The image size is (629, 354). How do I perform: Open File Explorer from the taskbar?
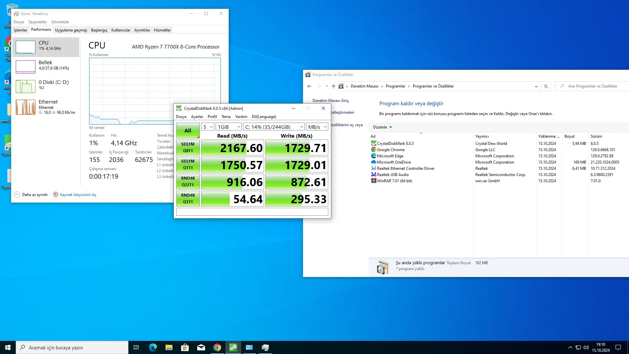tap(169, 347)
